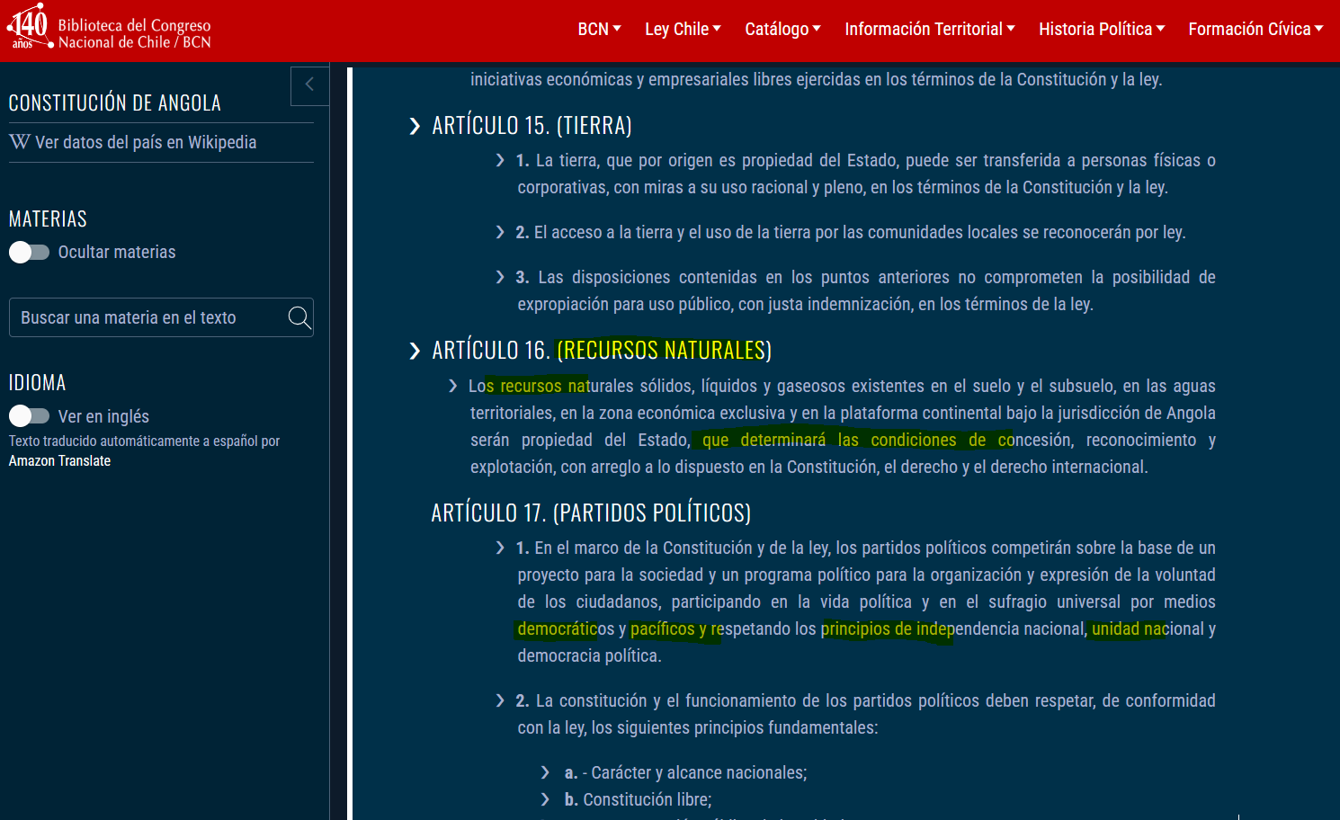Collapse the Artículo 16 chevron
This screenshot has height=820, width=1340.
click(415, 351)
